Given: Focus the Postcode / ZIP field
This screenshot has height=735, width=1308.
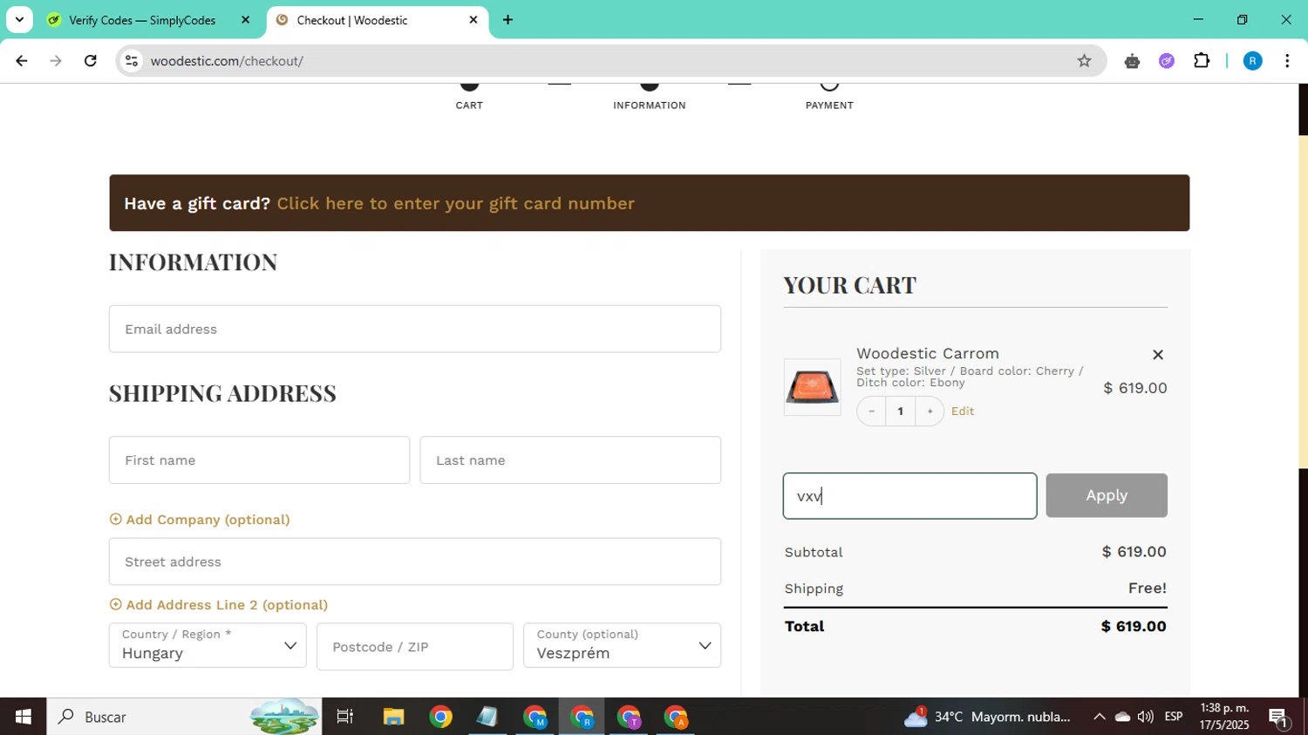Looking at the screenshot, I should pyautogui.click(x=415, y=647).
